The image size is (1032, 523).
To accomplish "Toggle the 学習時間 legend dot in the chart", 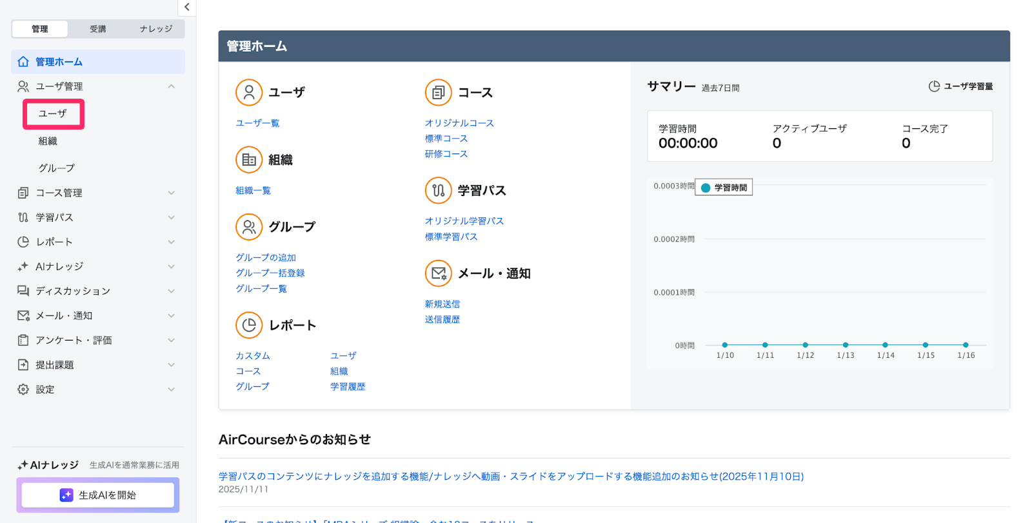I will 706,188.
